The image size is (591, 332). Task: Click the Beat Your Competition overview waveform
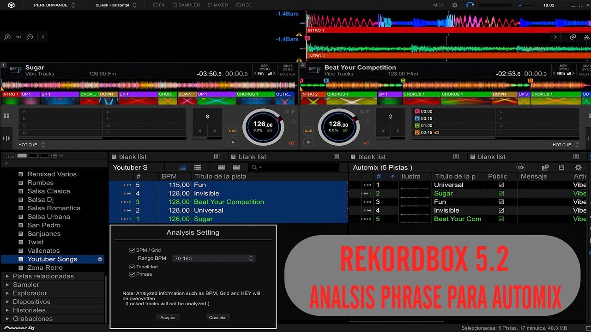point(445,85)
